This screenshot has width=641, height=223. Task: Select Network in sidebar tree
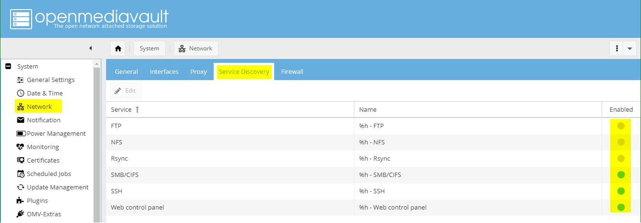pos(39,107)
